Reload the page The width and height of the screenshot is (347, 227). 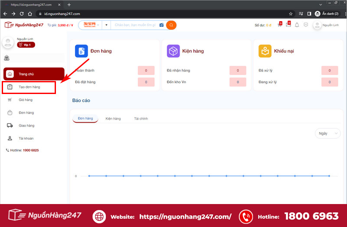click(22, 14)
